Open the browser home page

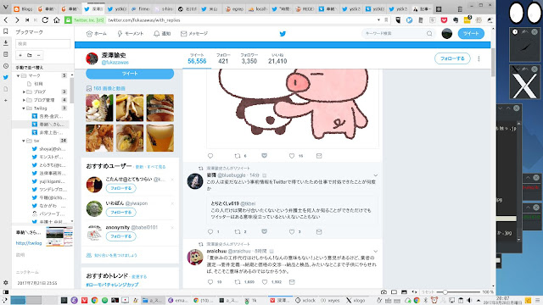point(57,20)
